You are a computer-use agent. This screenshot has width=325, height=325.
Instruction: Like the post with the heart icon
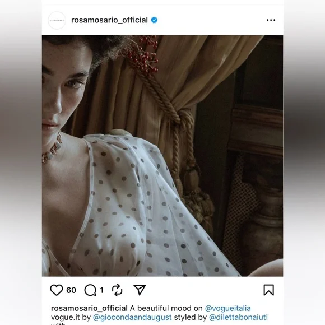[57, 290]
